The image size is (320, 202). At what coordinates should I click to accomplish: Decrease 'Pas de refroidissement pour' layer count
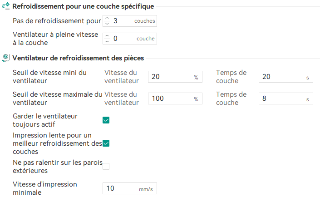(x=107, y=23)
